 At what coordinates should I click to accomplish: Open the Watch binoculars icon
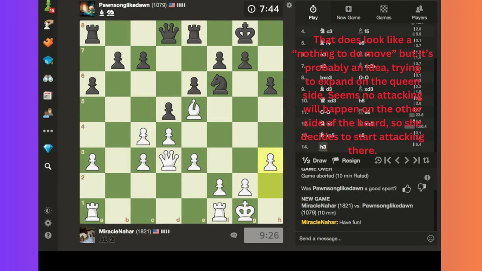coord(48,78)
